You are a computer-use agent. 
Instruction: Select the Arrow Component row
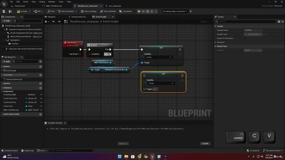tap(21, 33)
